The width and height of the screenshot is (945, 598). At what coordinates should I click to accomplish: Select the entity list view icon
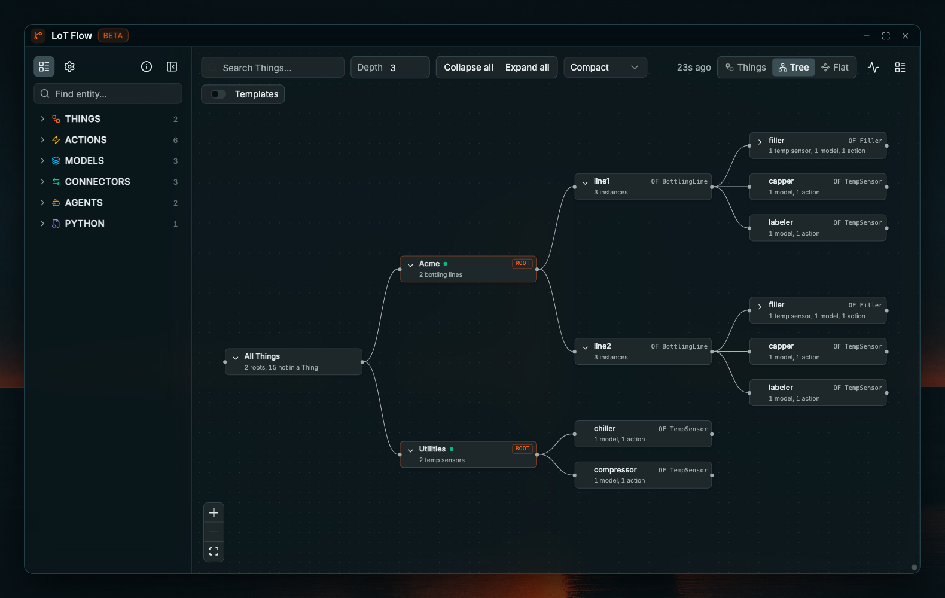click(x=44, y=66)
